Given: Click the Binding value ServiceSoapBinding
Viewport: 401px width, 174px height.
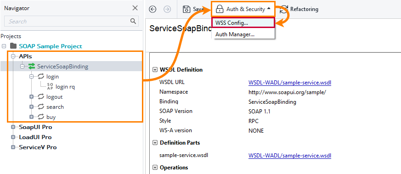Looking at the screenshot, I should point(272,102).
